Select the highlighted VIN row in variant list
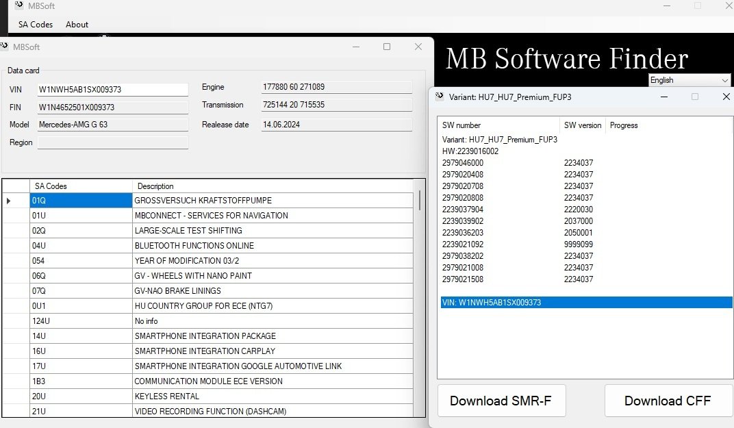The width and height of the screenshot is (734, 428). point(585,303)
